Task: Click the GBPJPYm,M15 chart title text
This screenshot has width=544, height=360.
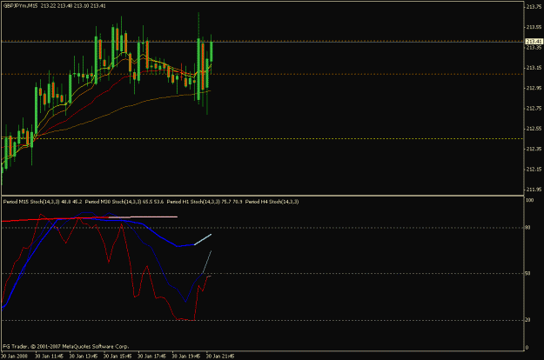Action: [20, 6]
